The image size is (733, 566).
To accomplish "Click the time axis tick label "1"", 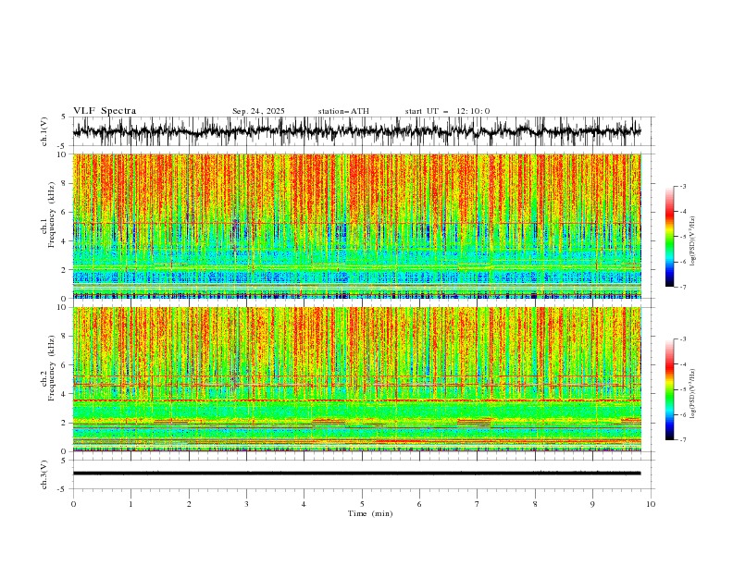I will [x=130, y=504].
